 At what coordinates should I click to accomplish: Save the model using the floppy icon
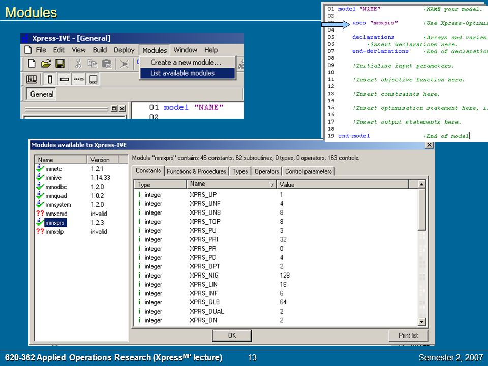click(x=60, y=64)
